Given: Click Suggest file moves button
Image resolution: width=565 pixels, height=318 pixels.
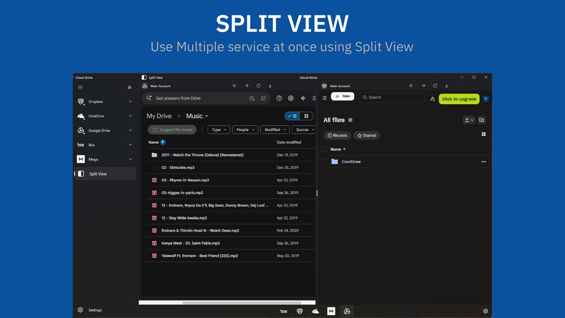Looking at the screenshot, I should coord(172,130).
